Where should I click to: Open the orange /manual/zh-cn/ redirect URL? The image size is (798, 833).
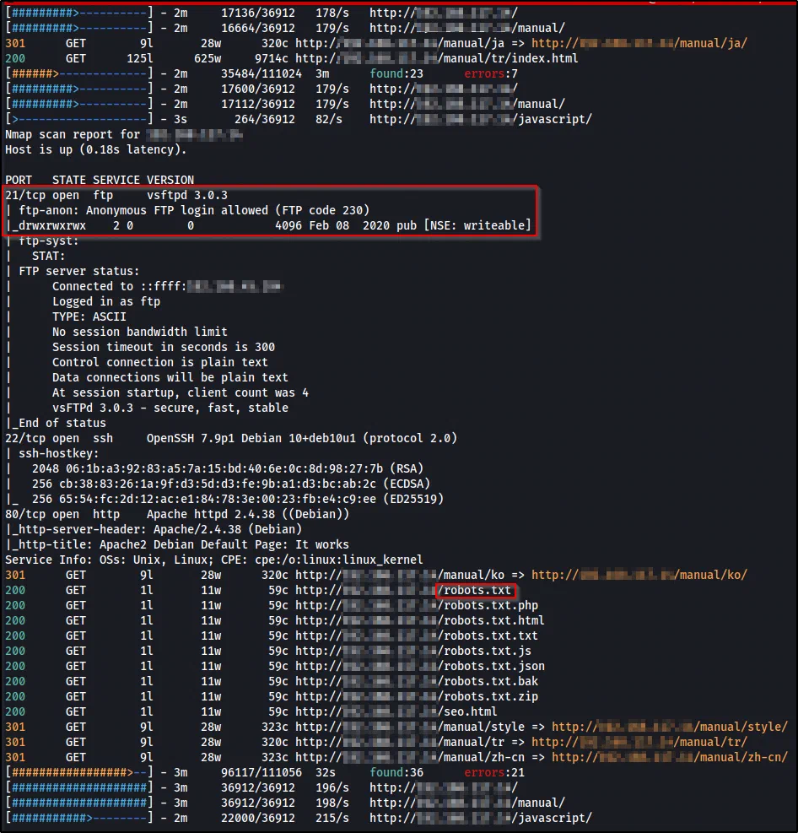670,757
